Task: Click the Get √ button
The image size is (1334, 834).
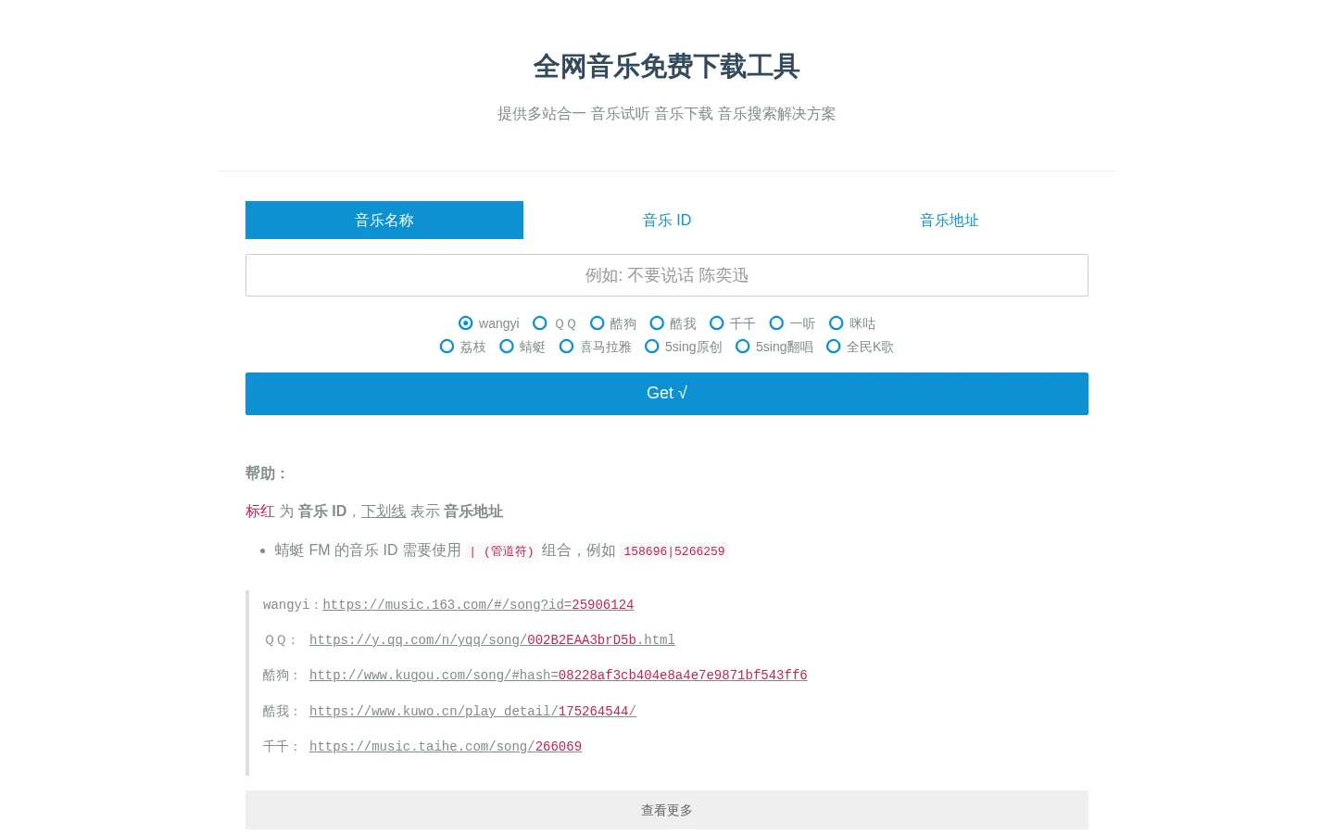Action: [x=667, y=394]
